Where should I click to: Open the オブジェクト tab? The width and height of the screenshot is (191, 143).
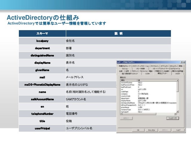[x=164, y=66]
